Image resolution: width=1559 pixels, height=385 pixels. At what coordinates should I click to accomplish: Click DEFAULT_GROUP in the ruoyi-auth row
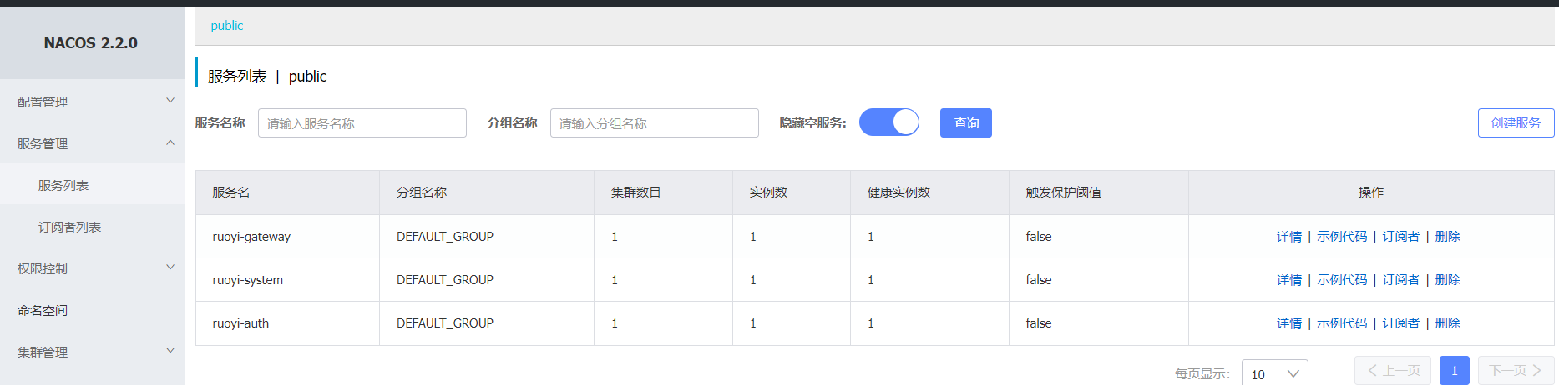click(x=445, y=323)
